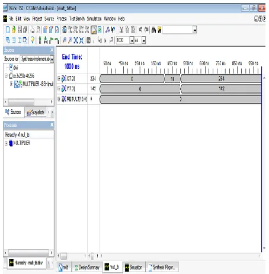The height and width of the screenshot is (274, 269).
Task: Copy with the copy toolbar icon
Action: pos(127,30)
